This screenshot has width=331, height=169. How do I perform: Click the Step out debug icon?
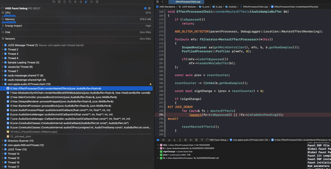pyautogui.click(x=180, y=140)
